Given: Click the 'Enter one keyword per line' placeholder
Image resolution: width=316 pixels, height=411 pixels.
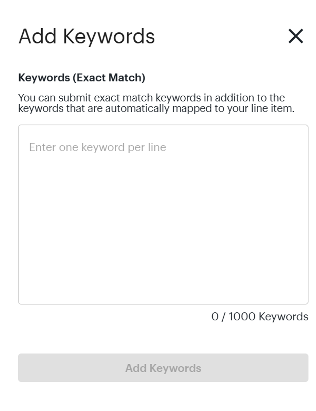Looking at the screenshot, I should tap(97, 147).
